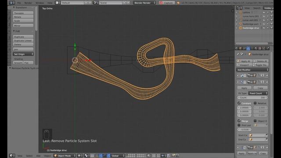Hide curve horiz.001 with its eye icon
The image size is (281, 158).
[x=264, y=16]
